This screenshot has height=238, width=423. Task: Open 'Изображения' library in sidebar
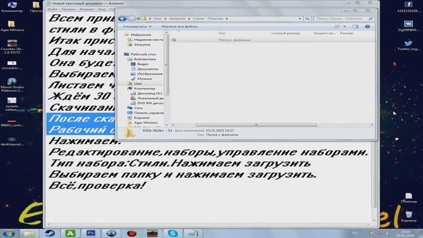(x=150, y=73)
